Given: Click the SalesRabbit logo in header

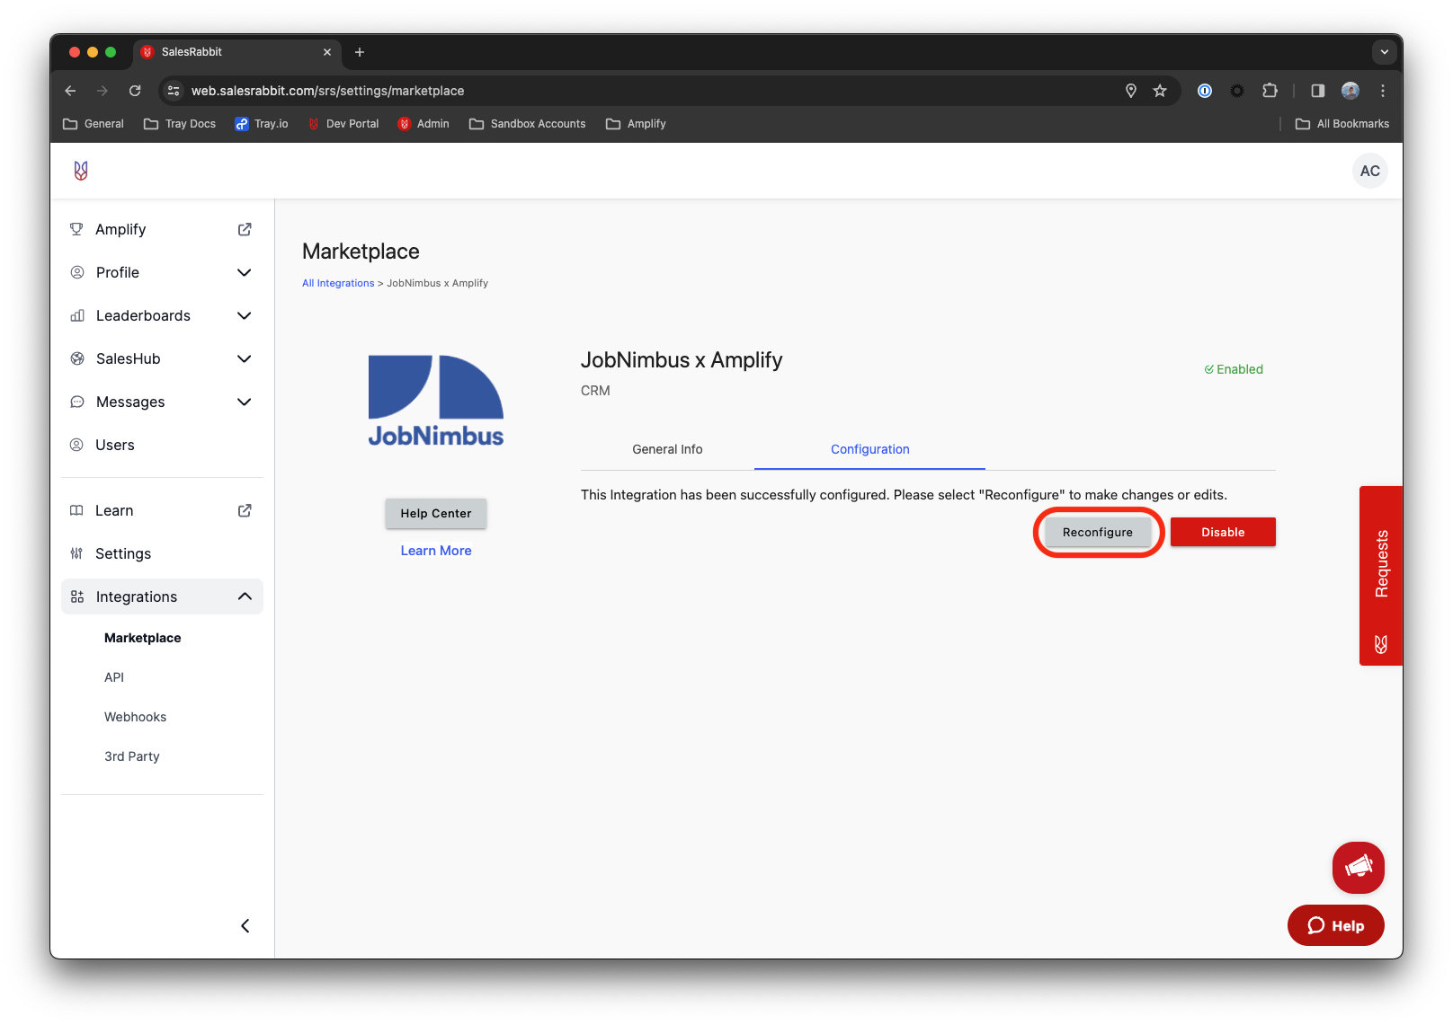Looking at the screenshot, I should point(81,171).
